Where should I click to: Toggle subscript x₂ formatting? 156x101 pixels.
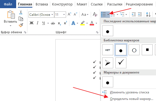[x=59, y=23]
